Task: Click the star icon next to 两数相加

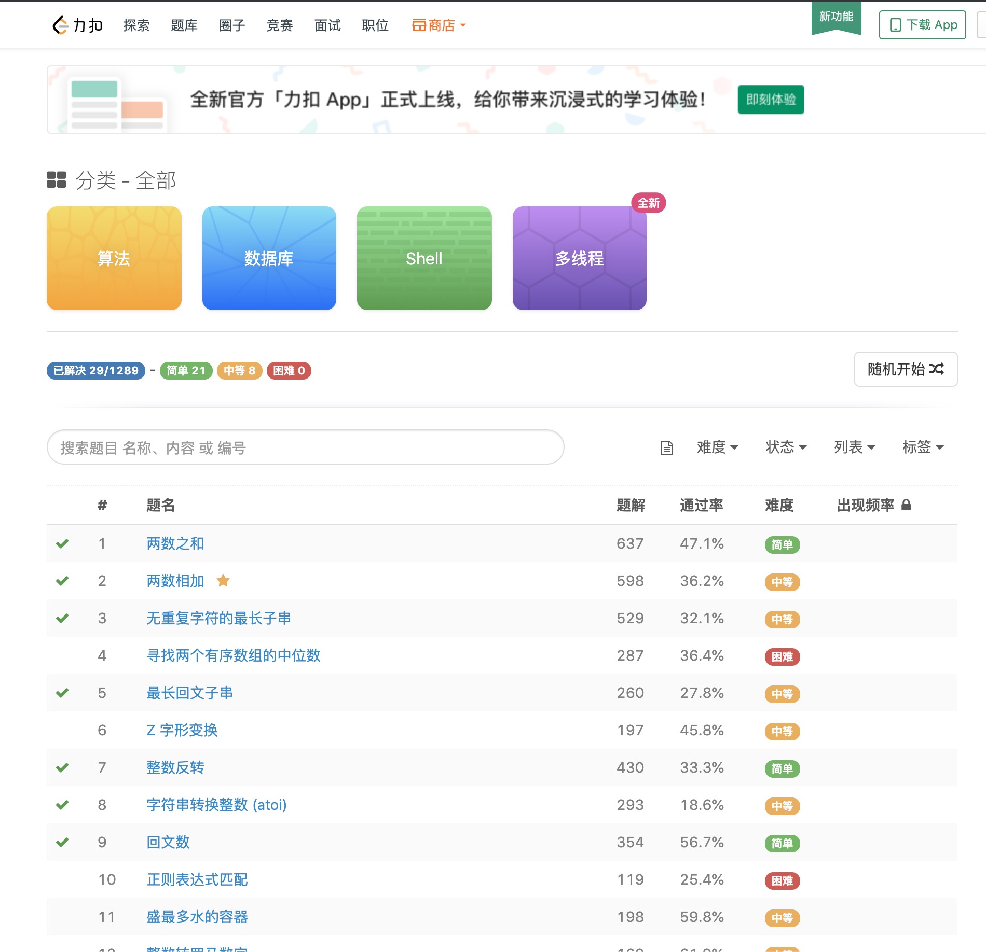Action: [x=223, y=580]
